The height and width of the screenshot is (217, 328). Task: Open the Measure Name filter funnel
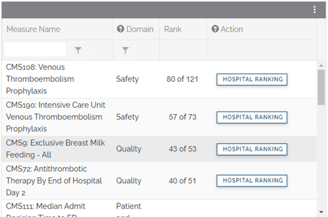(78, 50)
